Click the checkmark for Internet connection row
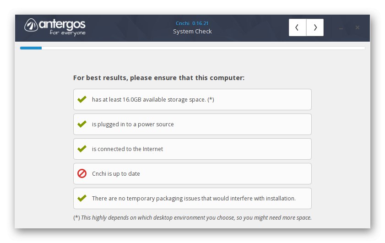 tap(82, 149)
